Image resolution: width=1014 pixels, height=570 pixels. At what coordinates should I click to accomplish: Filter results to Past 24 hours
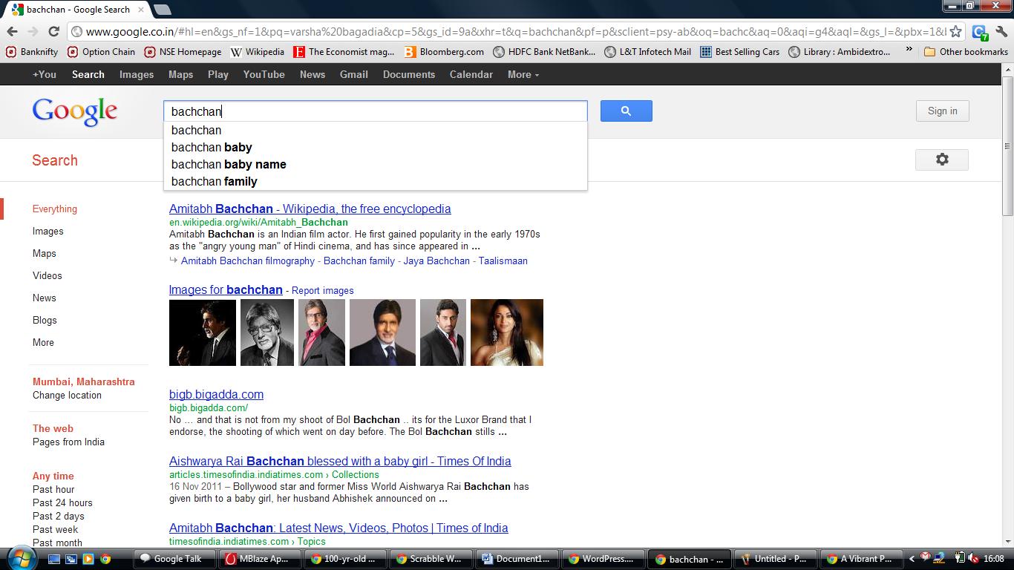[62, 502]
